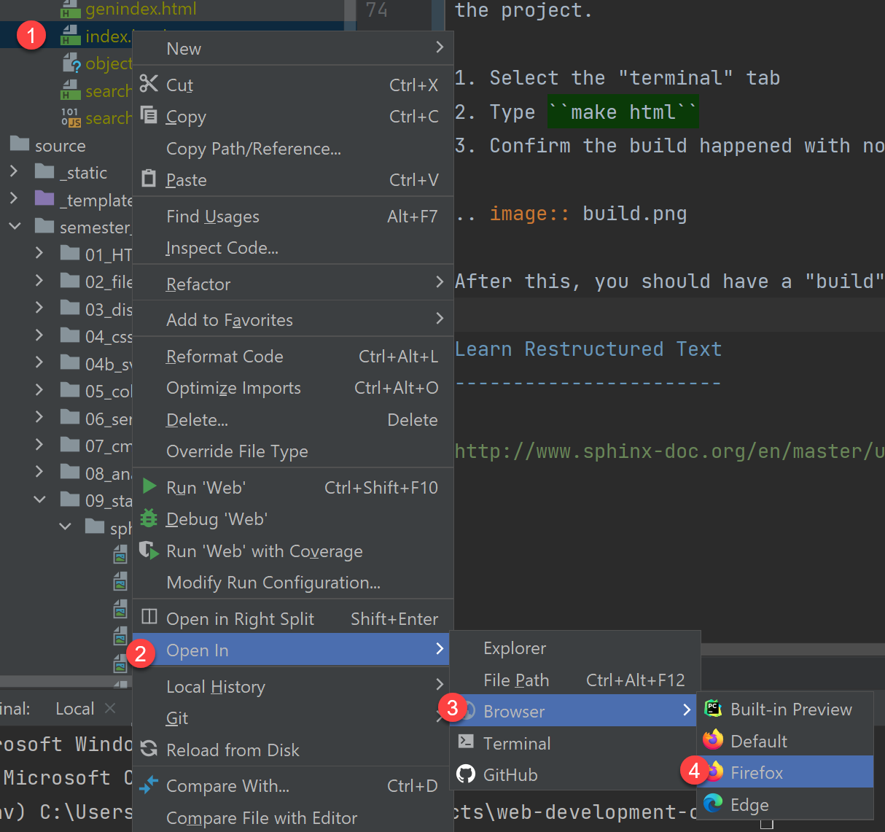The height and width of the screenshot is (832, 885).
Task: Click Optimize Imports menu entry
Action: [x=292, y=387]
